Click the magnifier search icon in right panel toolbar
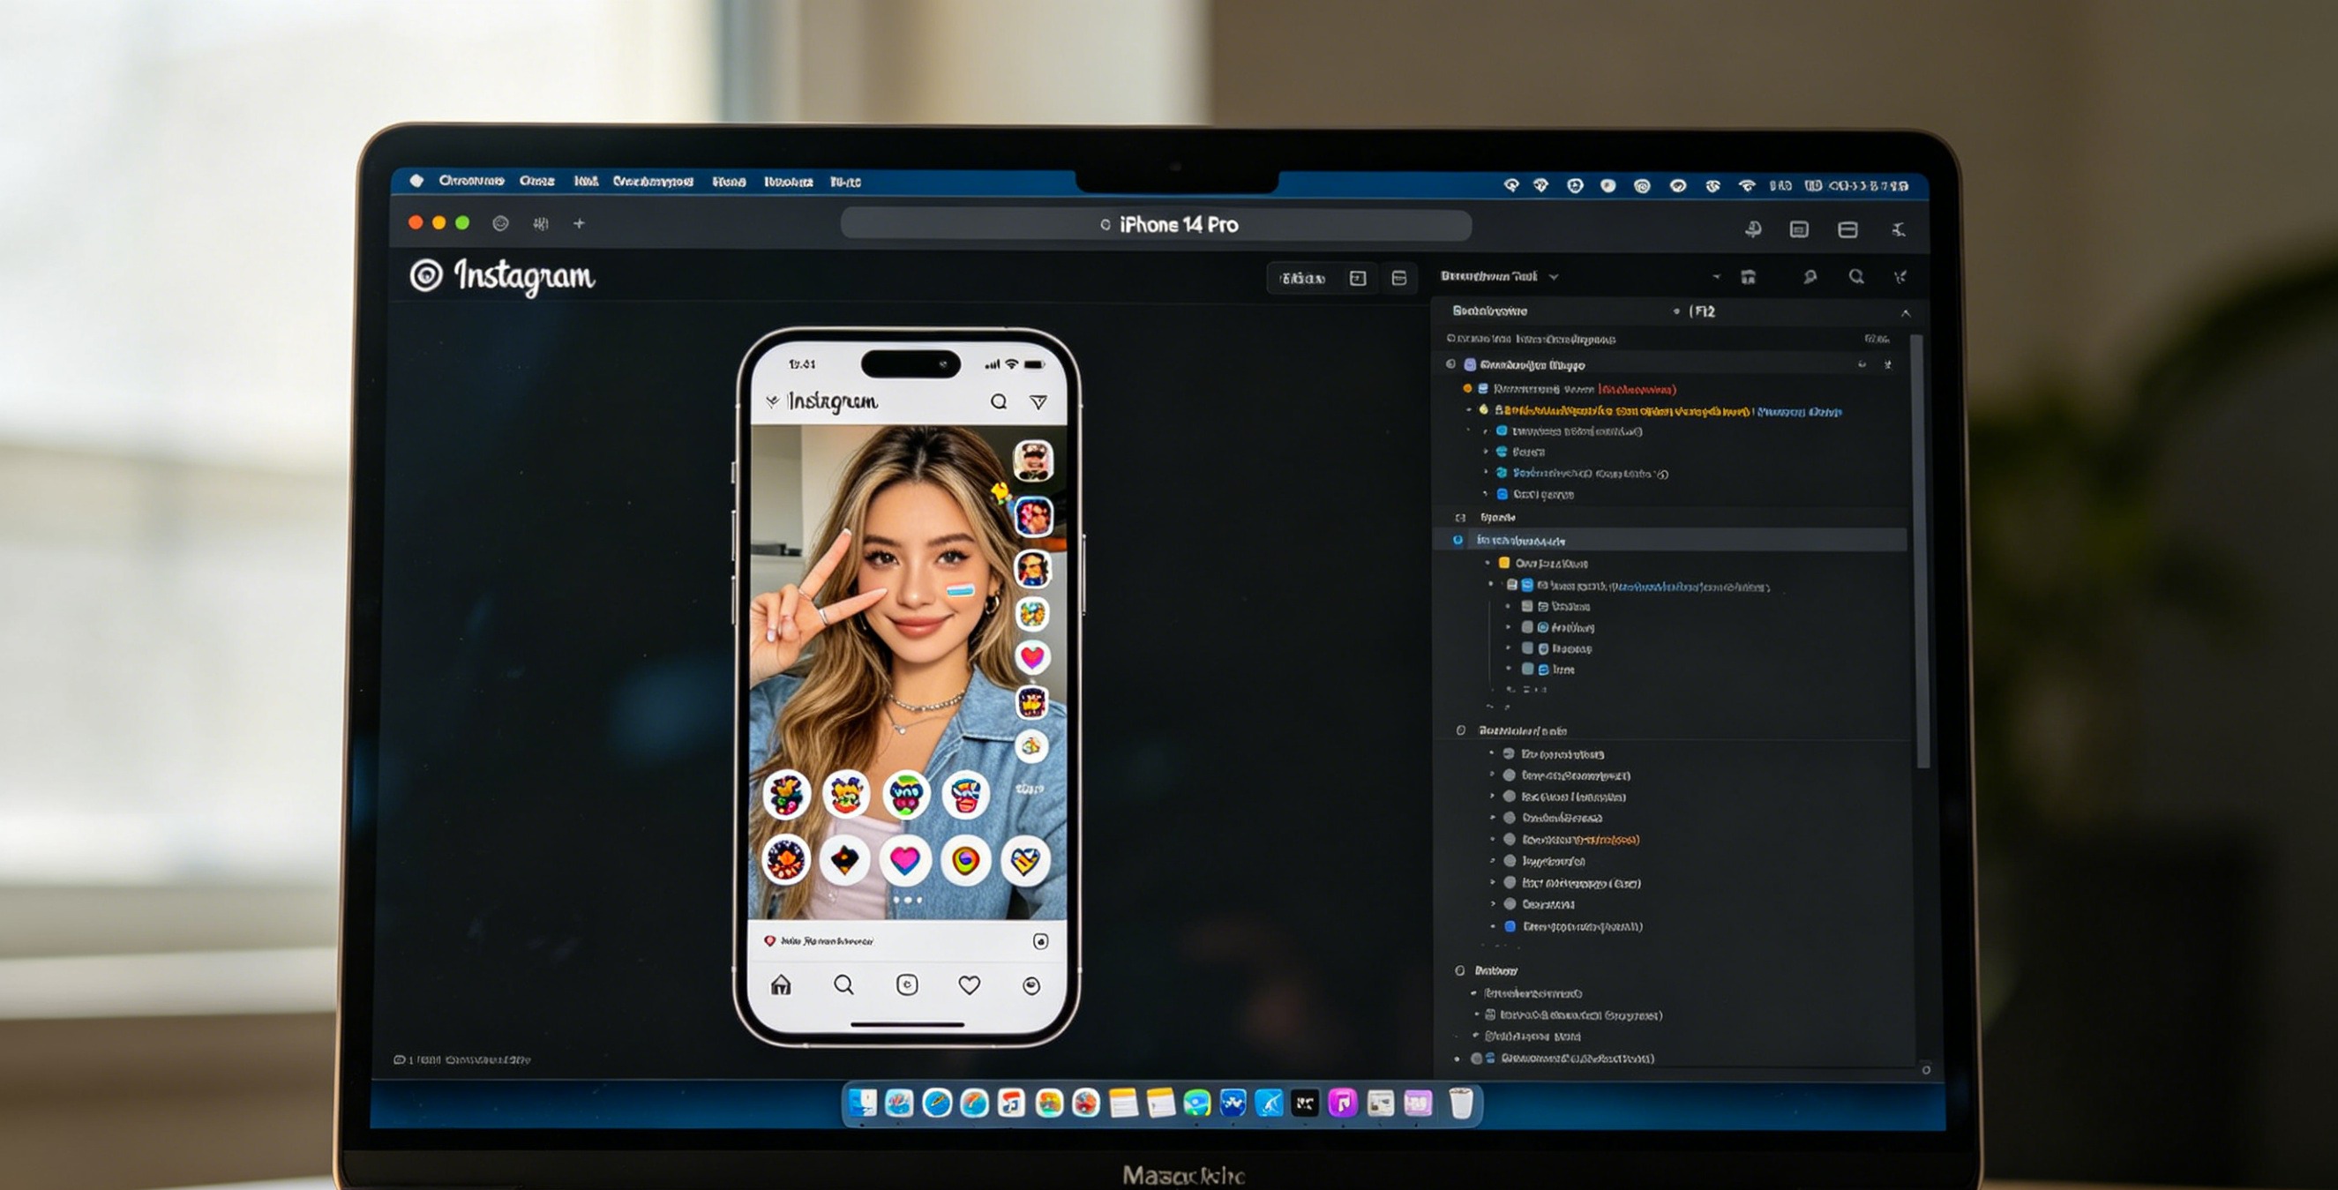This screenshot has height=1190, width=2338. tap(1857, 277)
